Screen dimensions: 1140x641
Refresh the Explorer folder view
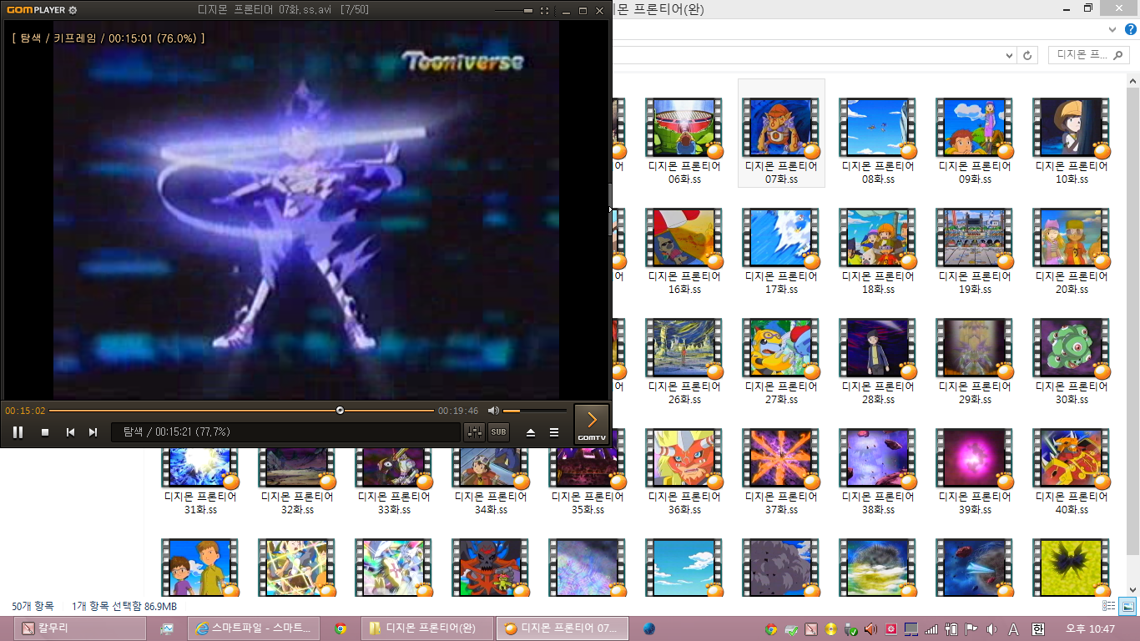pyautogui.click(x=1028, y=55)
